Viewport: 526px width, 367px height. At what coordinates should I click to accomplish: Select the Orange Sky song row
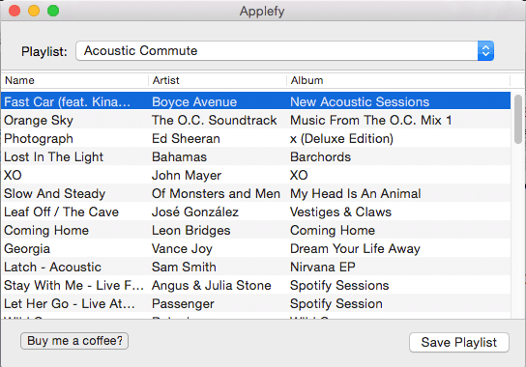coord(255,120)
